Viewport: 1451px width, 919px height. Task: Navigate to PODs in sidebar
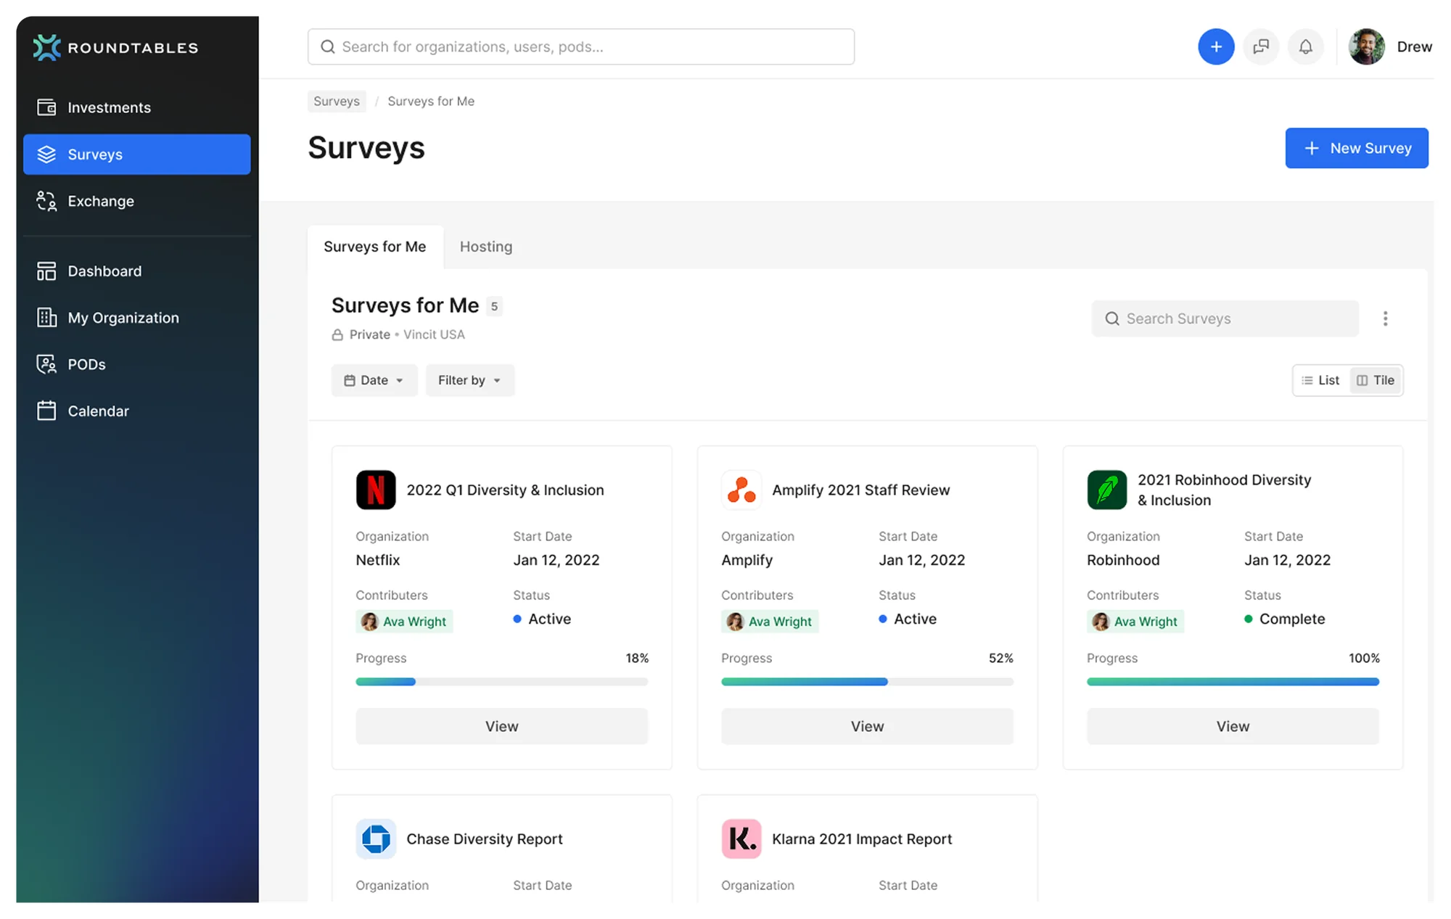[x=136, y=364]
